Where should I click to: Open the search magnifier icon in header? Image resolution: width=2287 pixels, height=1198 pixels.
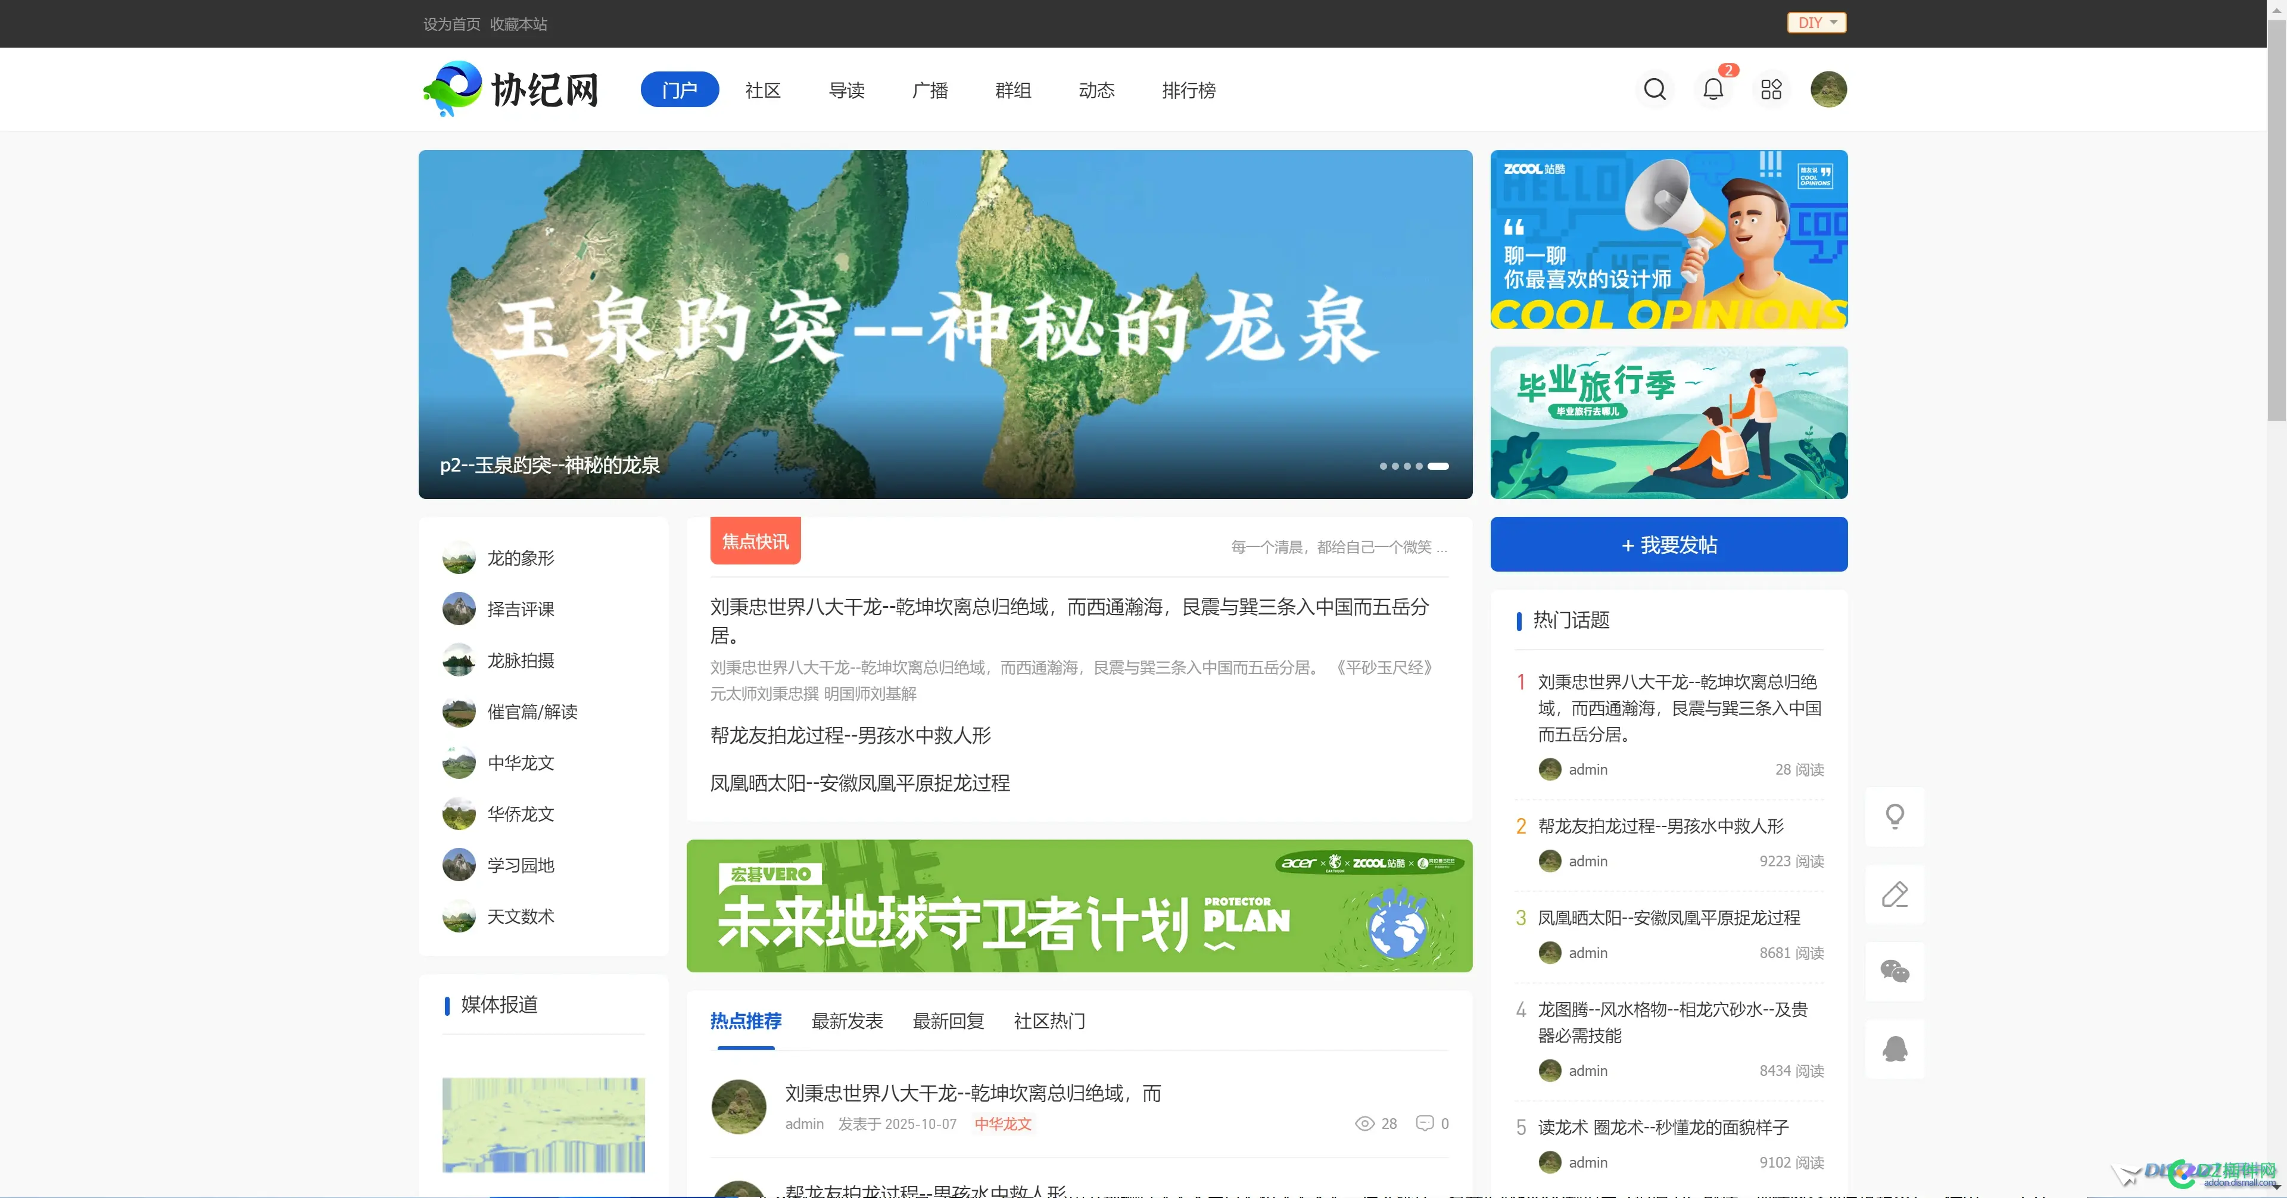1655,89
